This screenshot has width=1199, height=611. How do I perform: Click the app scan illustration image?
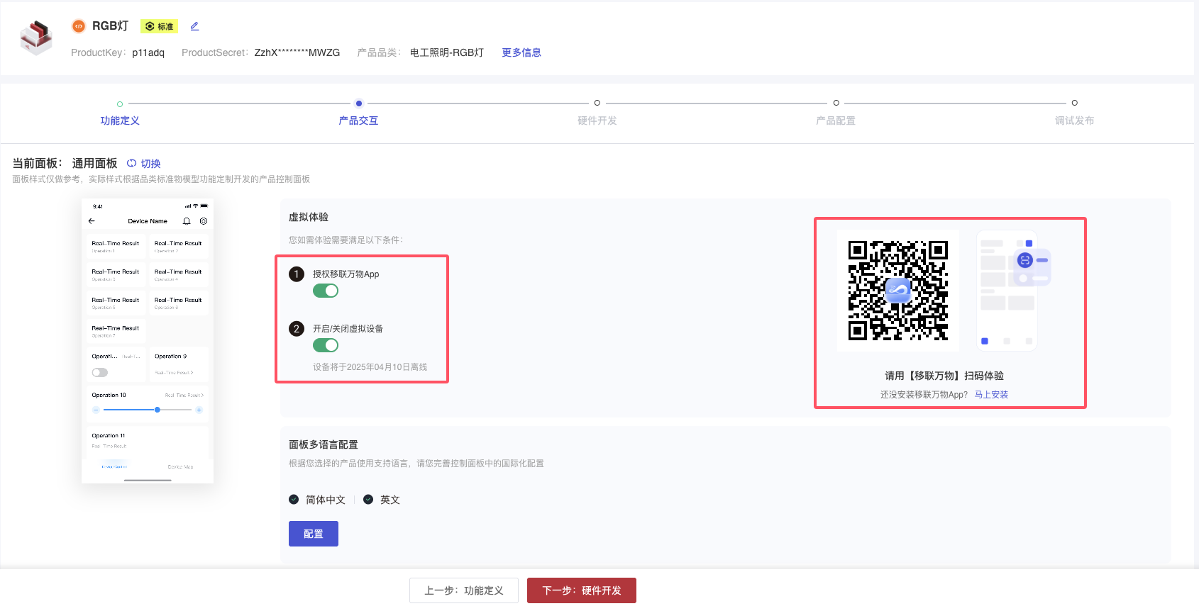tap(1013, 290)
